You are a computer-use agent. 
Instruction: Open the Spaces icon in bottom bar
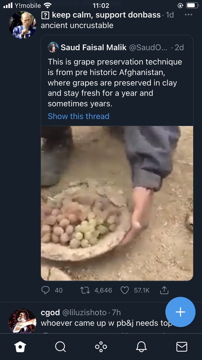[x=101, y=347]
